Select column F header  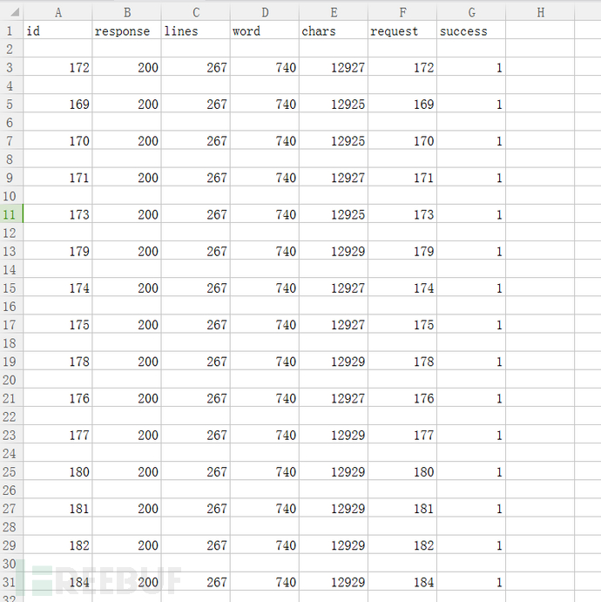[x=402, y=12]
